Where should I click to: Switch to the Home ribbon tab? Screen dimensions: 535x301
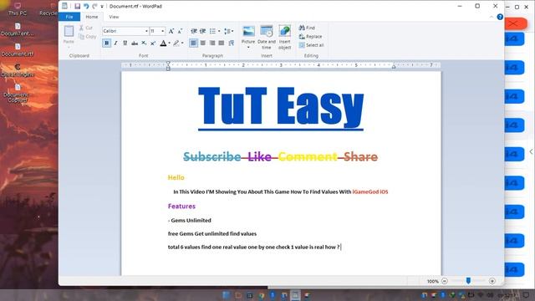[x=91, y=17]
